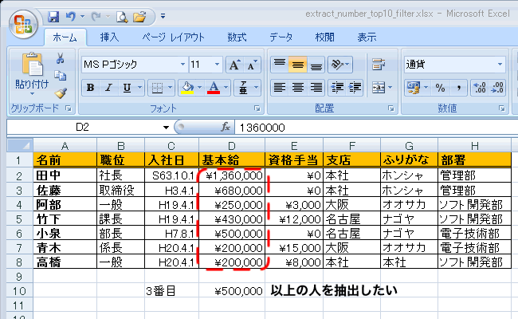Click the Redo arrow icon
The width and height of the screenshot is (518, 319).
point(96,17)
